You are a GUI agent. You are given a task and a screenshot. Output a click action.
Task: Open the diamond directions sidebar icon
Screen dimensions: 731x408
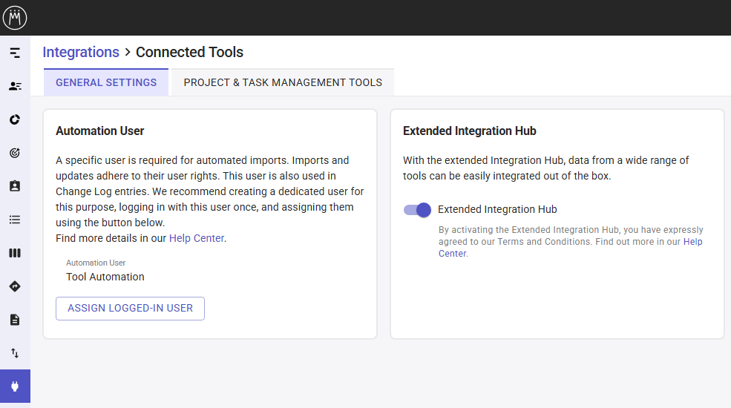coord(15,286)
